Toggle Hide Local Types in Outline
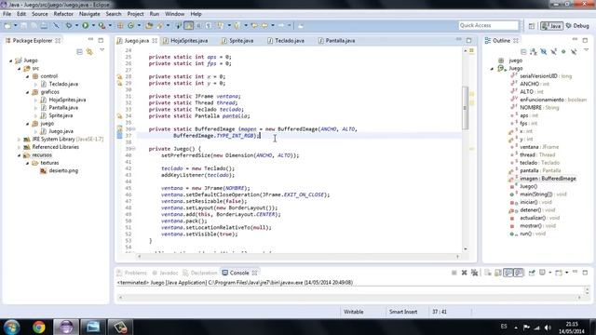 coord(574,51)
